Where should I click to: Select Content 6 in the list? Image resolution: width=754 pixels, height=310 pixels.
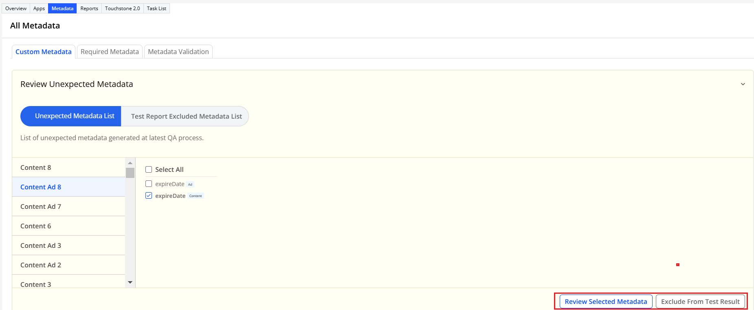(36, 226)
